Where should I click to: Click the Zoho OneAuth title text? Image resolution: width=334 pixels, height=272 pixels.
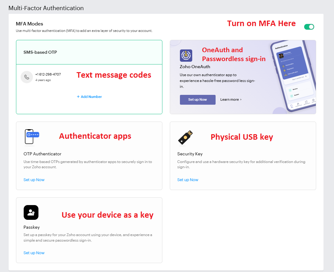pyautogui.click(x=195, y=67)
